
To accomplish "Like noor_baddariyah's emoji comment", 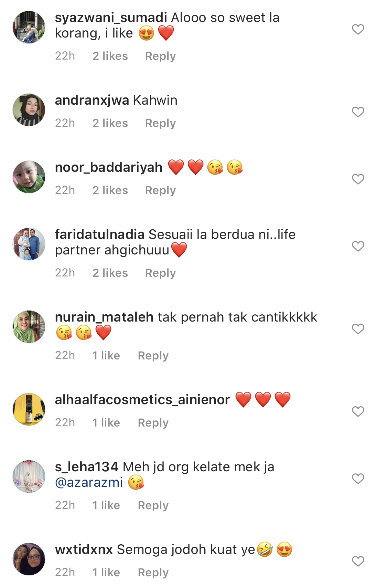I will [358, 179].
